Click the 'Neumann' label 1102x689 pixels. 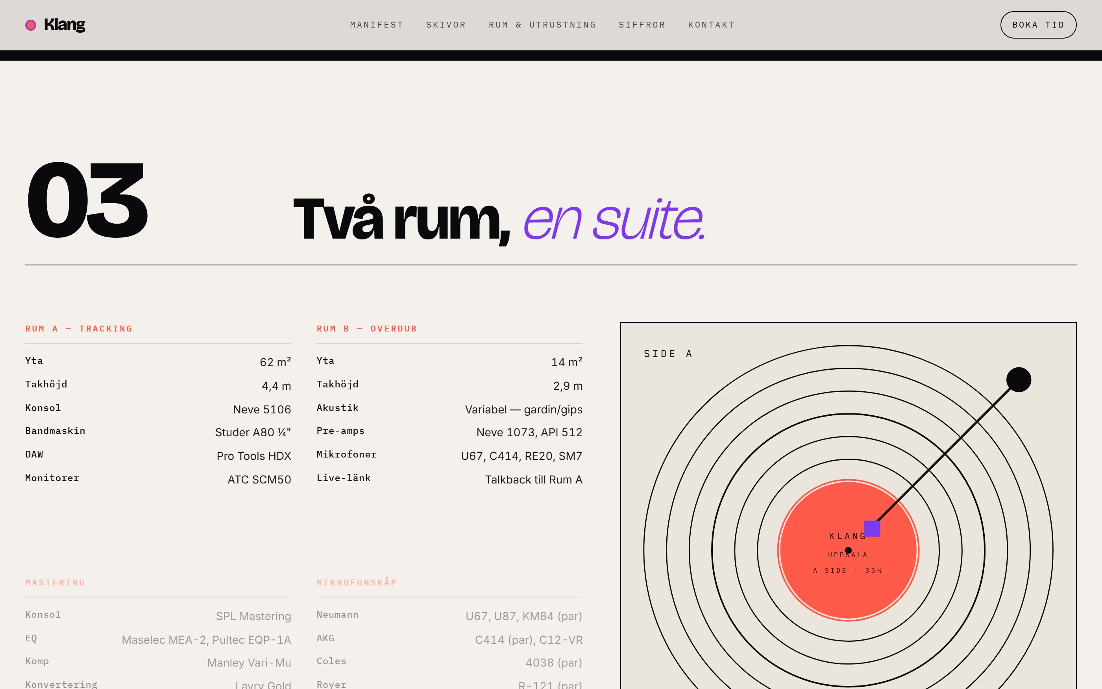coord(337,615)
